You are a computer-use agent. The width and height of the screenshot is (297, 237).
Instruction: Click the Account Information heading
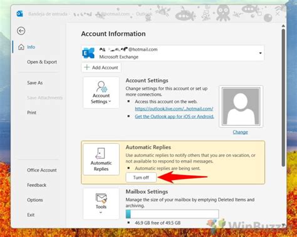click(x=113, y=34)
